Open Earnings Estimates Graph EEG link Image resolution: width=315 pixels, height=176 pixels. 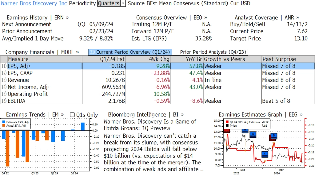click(x=261, y=115)
